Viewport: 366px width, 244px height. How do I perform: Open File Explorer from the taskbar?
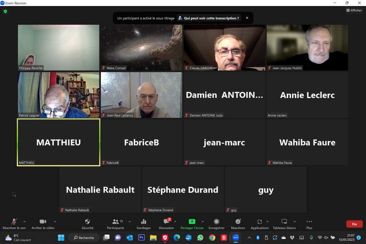(153, 238)
